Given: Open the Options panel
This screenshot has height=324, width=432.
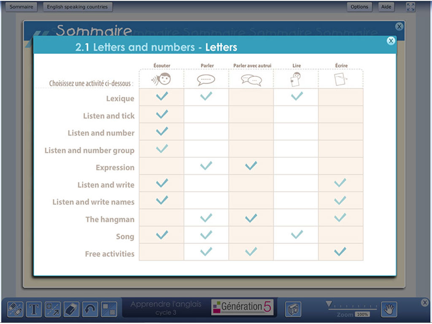Looking at the screenshot, I should (x=359, y=7).
